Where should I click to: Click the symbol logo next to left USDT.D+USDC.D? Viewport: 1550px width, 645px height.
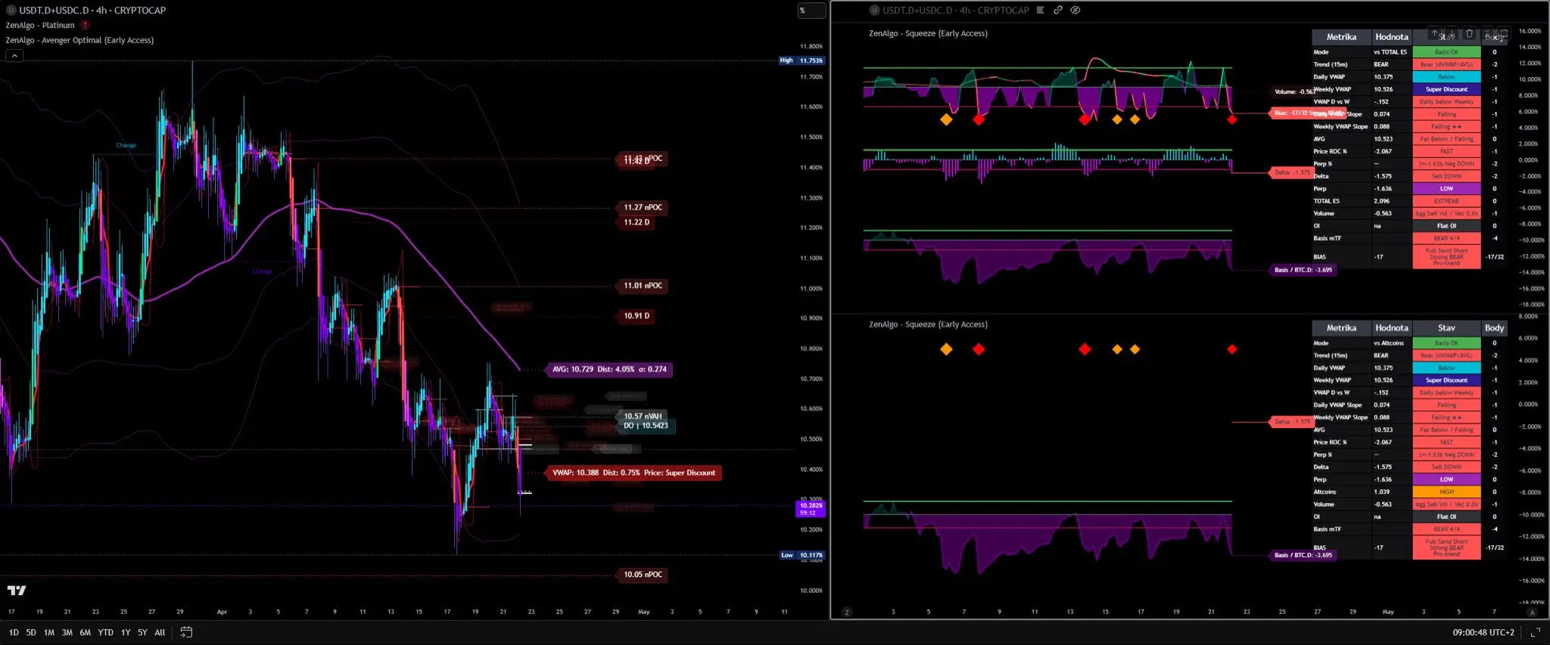(11, 11)
